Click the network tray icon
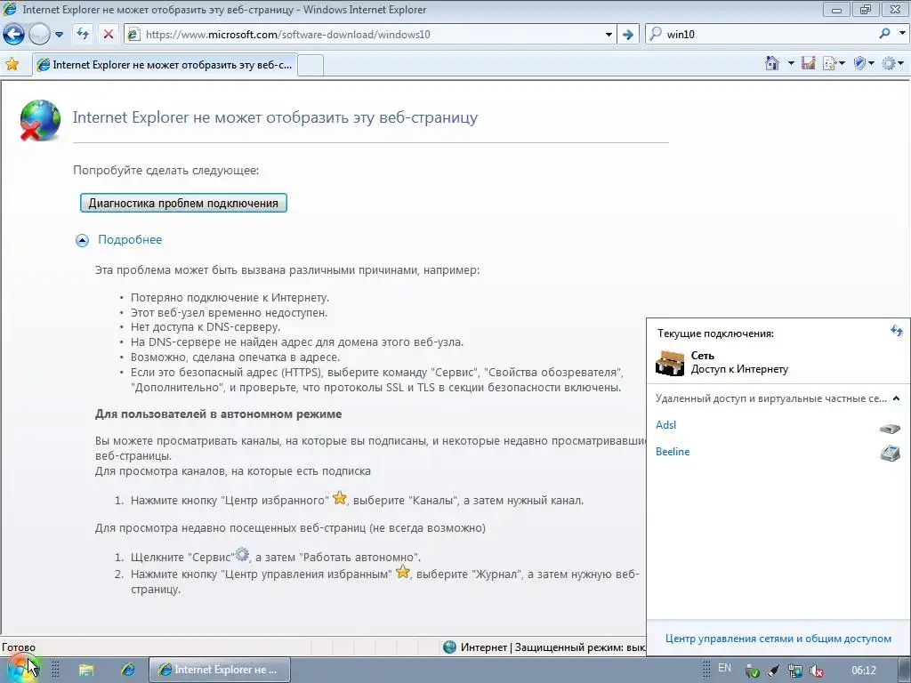This screenshot has height=683, width=911. coord(794,671)
